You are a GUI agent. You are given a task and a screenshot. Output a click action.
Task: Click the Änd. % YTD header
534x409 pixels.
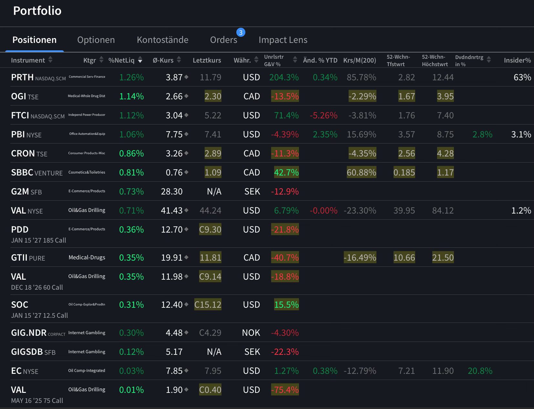click(320, 60)
